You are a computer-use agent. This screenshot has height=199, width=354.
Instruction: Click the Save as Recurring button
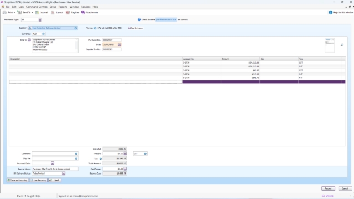click(18, 180)
